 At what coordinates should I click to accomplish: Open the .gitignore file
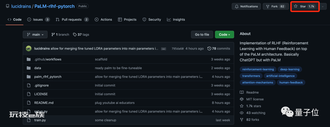click(x=42, y=85)
